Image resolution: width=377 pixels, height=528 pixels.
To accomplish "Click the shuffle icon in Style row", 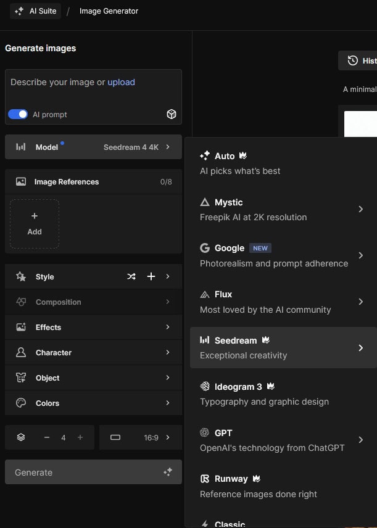I will (131, 277).
